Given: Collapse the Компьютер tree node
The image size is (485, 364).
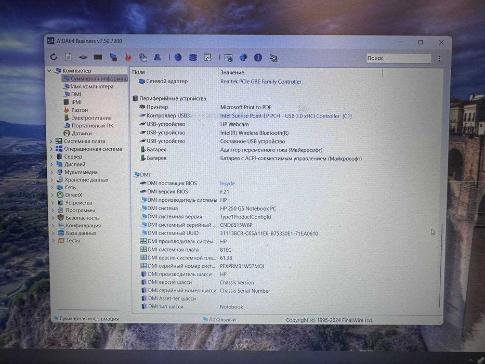Looking at the screenshot, I should point(49,71).
